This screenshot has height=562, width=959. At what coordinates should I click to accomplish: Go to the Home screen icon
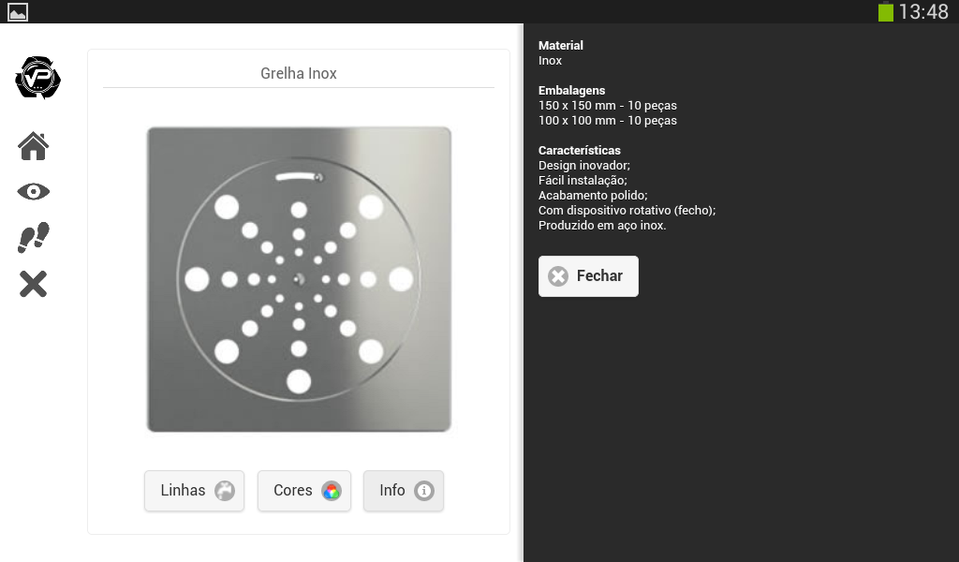tap(34, 146)
